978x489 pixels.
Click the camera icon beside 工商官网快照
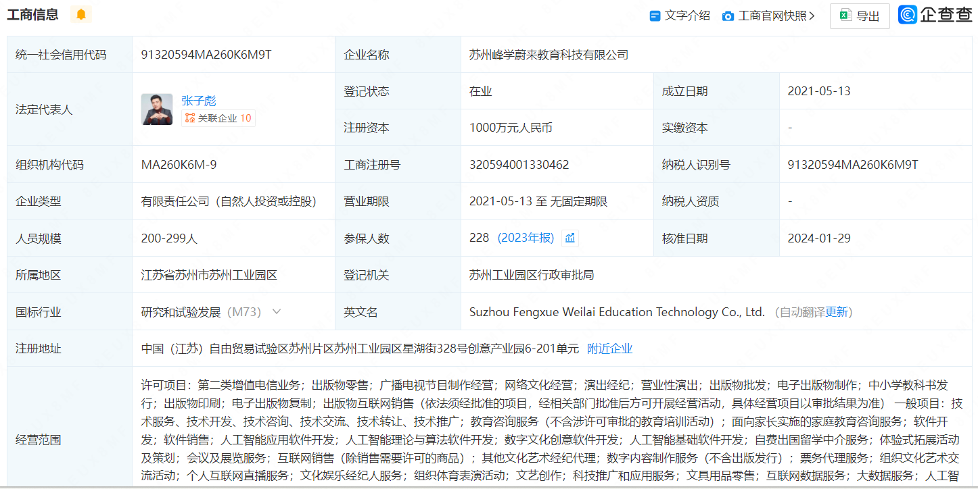(x=728, y=16)
